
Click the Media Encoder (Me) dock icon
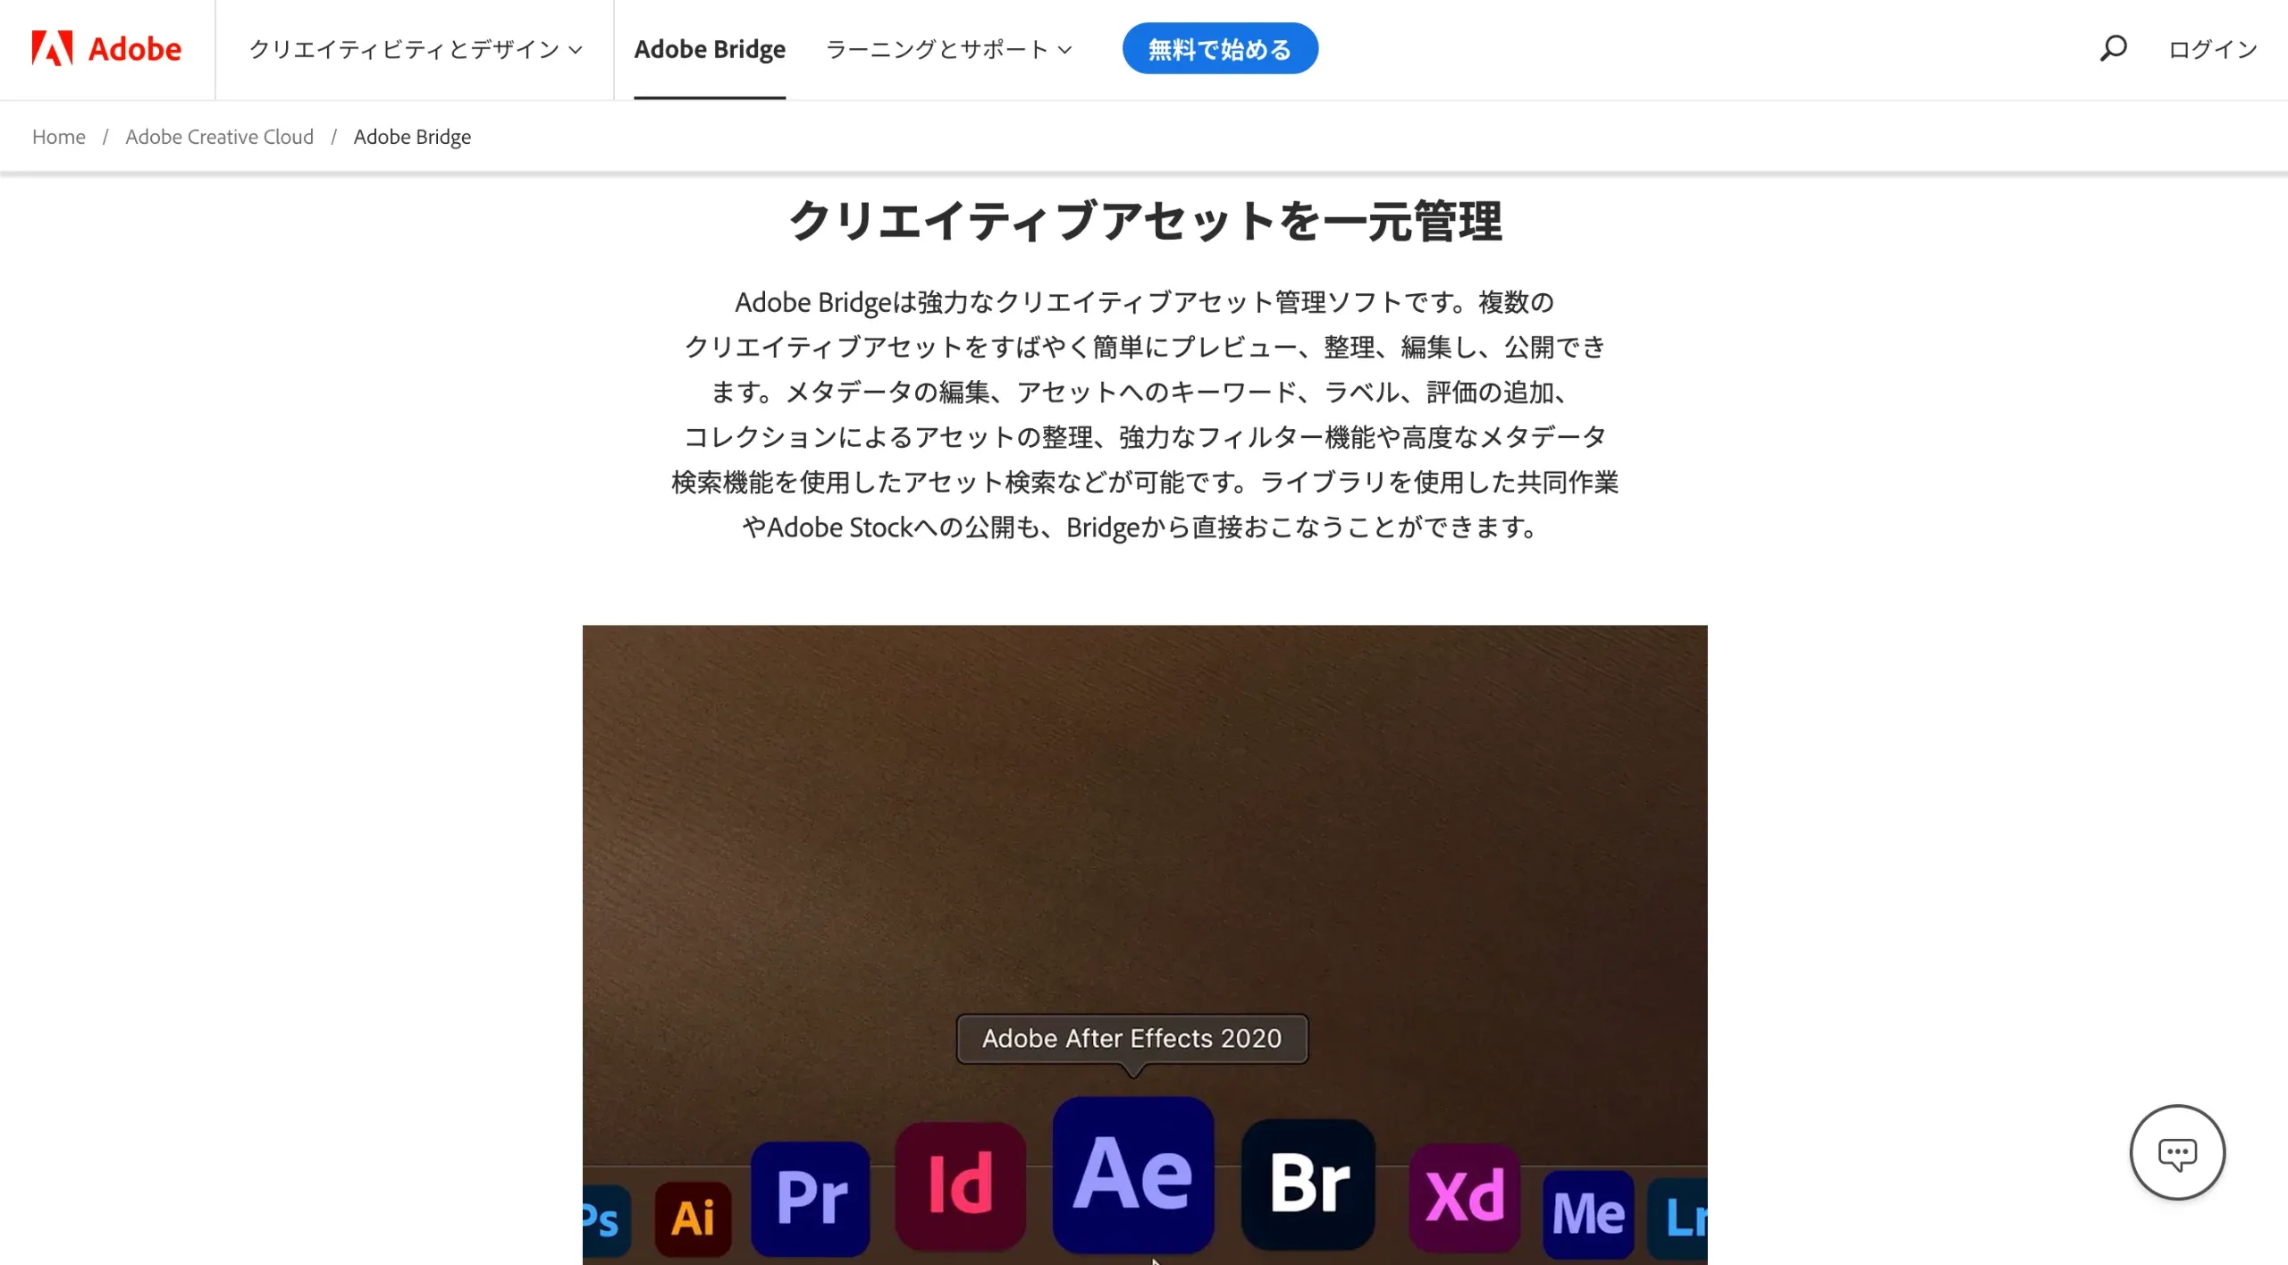[x=1588, y=1214]
